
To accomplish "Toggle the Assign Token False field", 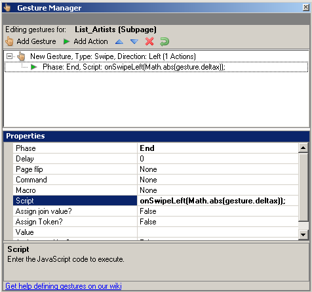I will (218, 222).
